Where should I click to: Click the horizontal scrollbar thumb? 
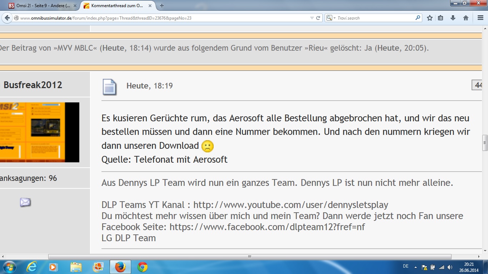click(x=250, y=257)
